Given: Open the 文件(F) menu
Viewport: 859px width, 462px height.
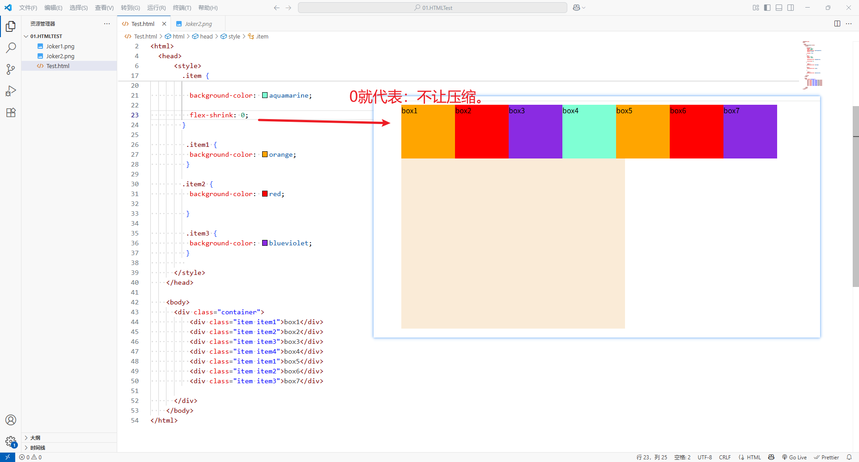Looking at the screenshot, I should (x=28, y=8).
